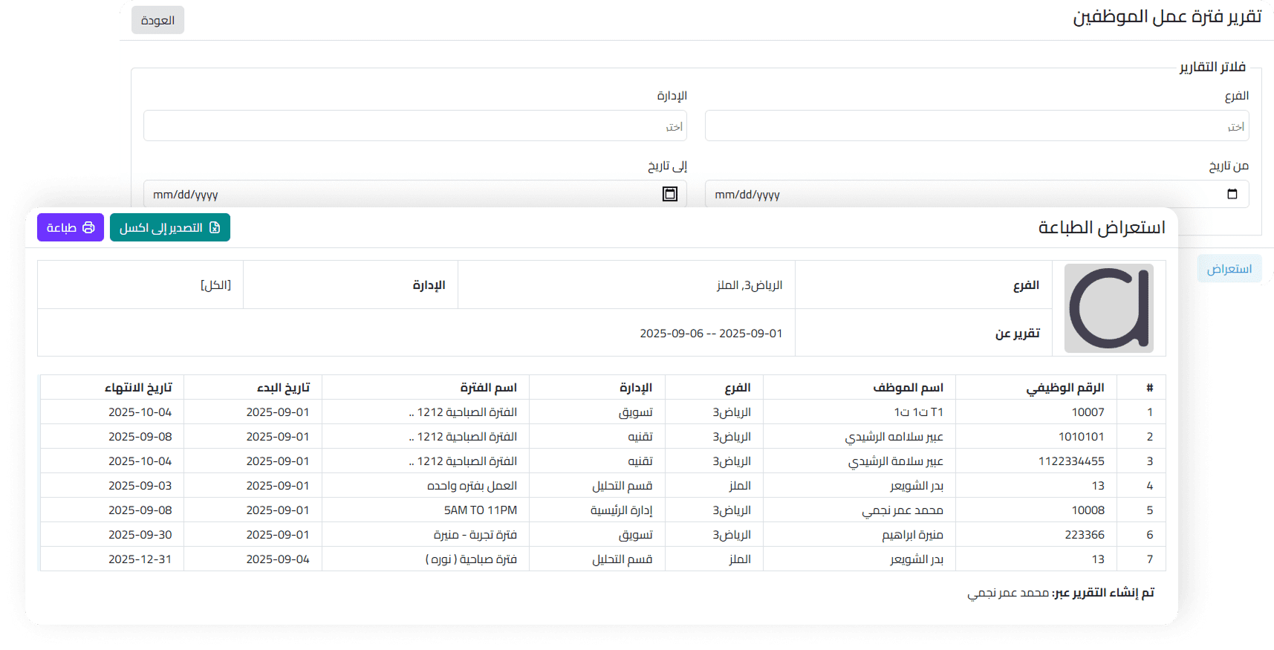This screenshot has height=650, width=1274.
Task: Click the 'الرقم الوظيفي' column header
Action: [1065, 388]
